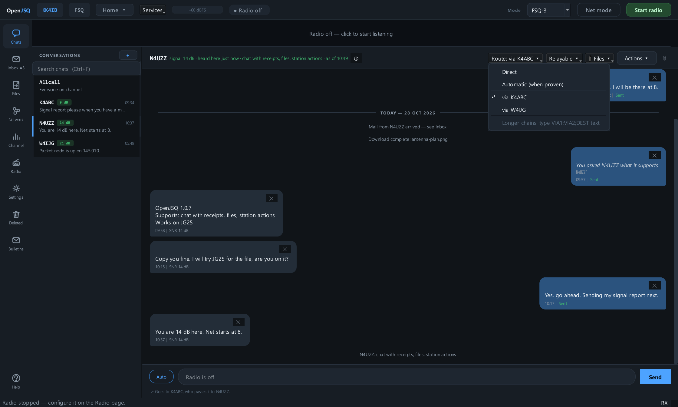Click the KK4IB callsign button
The height and width of the screenshot is (407, 678).
50,10
